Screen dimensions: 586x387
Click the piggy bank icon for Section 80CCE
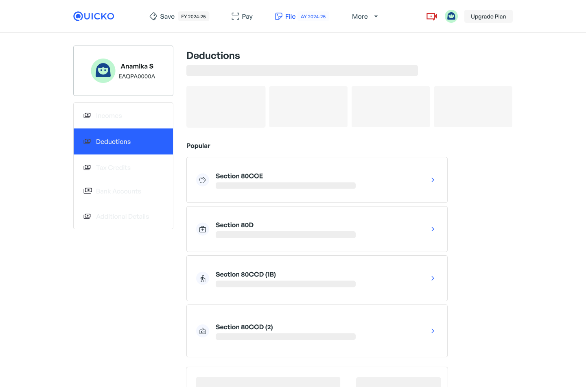[203, 180]
